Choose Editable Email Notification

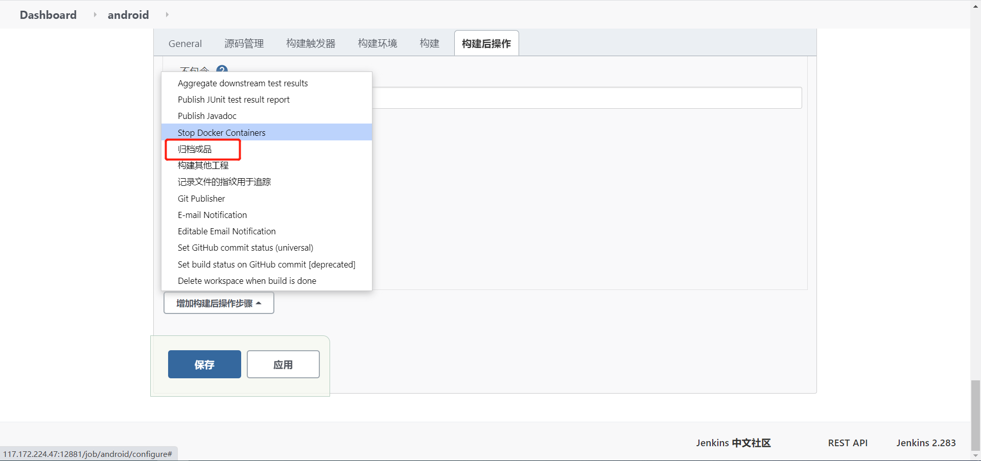(267, 231)
